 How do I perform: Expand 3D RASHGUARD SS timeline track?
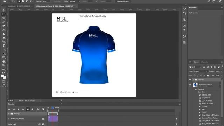[x=8, y=119]
